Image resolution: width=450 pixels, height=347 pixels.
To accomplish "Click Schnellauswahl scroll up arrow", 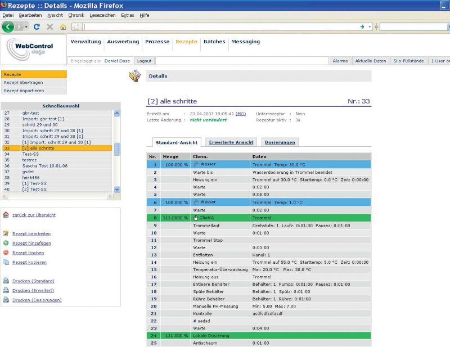I will pyautogui.click(x=117, y=113).
